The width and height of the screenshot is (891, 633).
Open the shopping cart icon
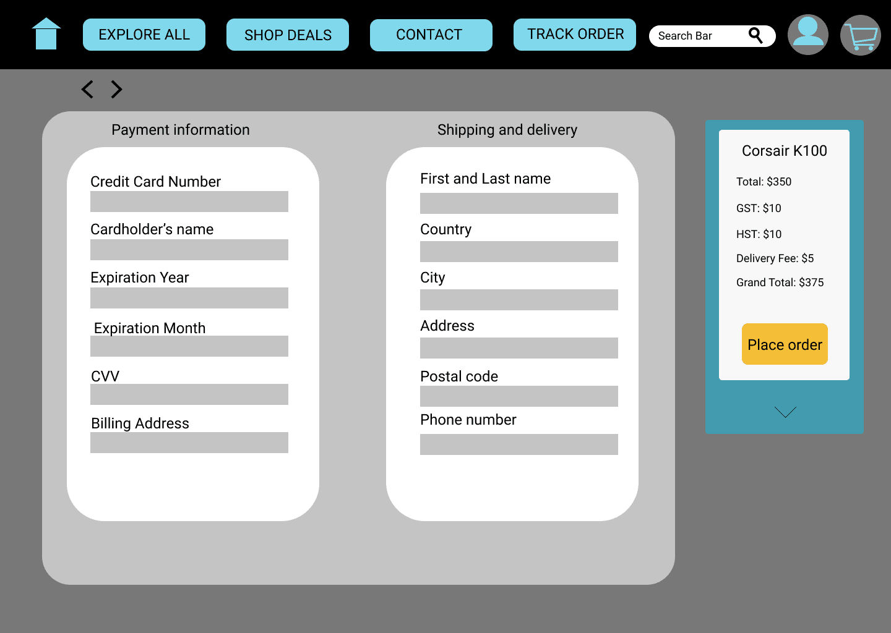(860, 35)
